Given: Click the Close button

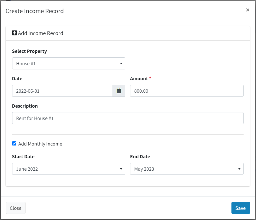Looking at the screenshot, I should (16, 208).
